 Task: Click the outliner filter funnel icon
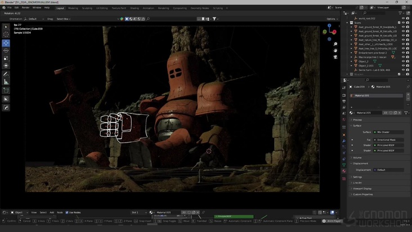point(400,13)
